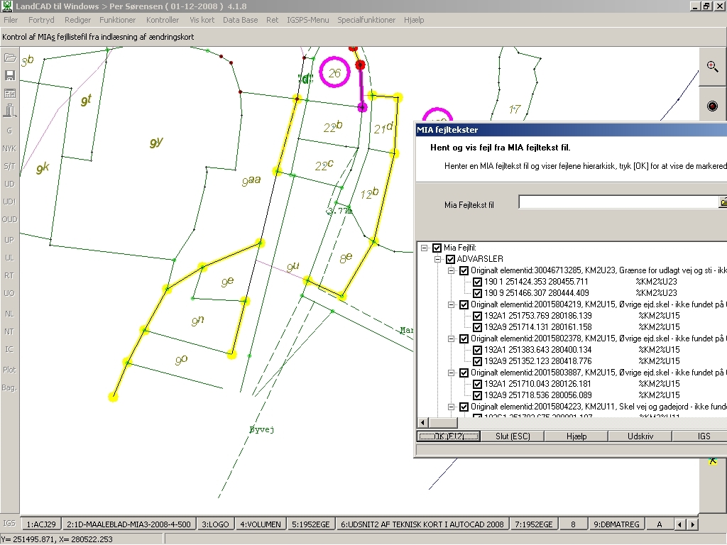Select the S/T tool in left sidebar
727x545 pixels.
click(x=9, y=167)
